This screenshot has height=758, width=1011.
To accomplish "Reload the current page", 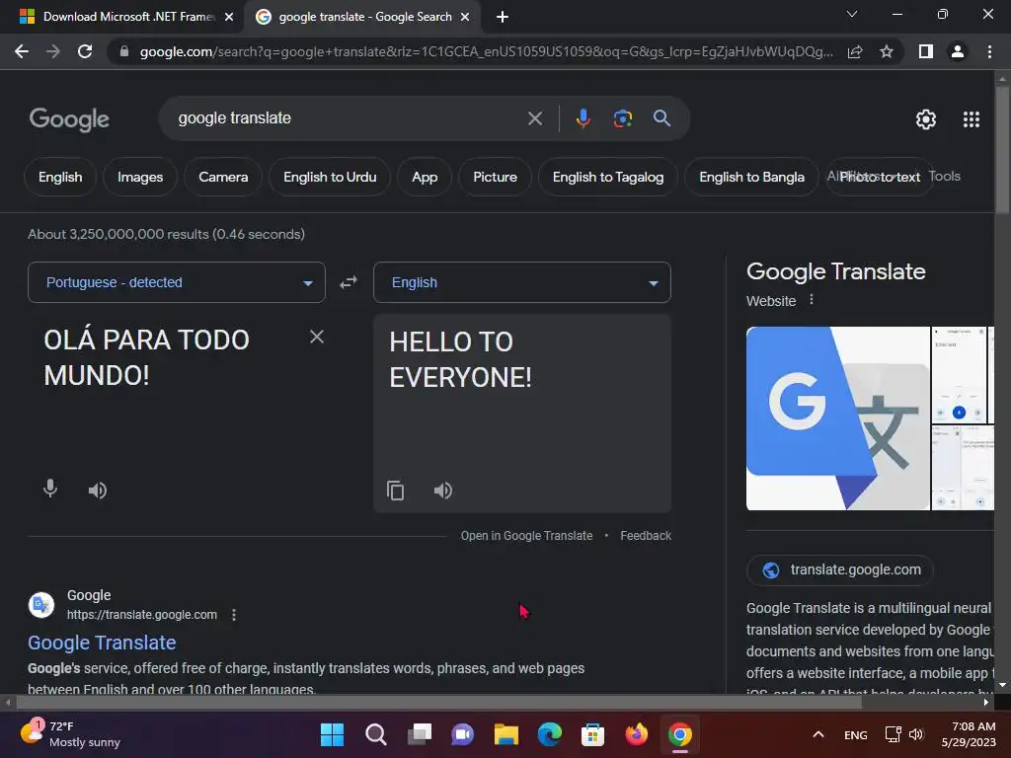I will (x=85, y=51).
